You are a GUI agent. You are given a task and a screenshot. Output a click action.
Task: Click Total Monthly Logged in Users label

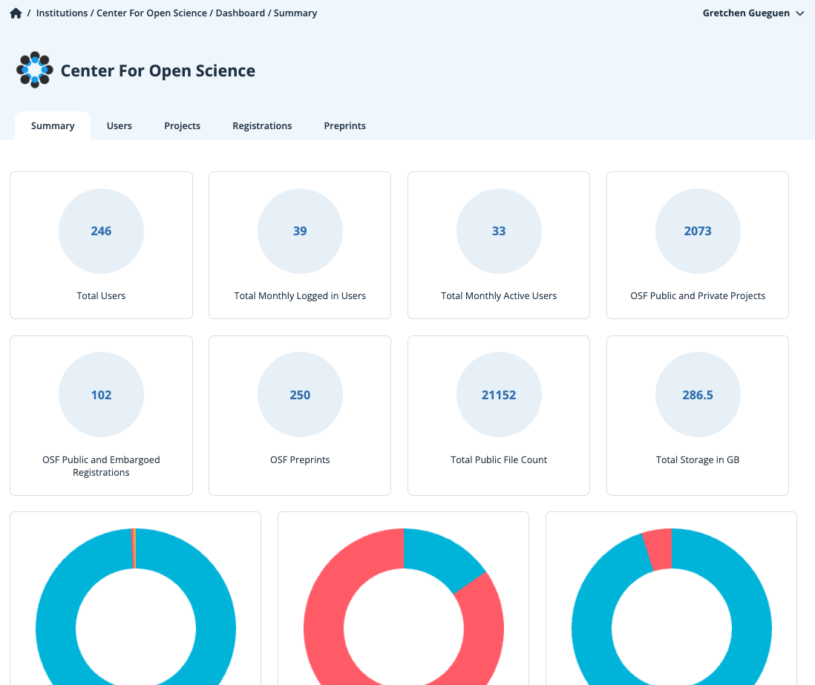click(300, 295)
